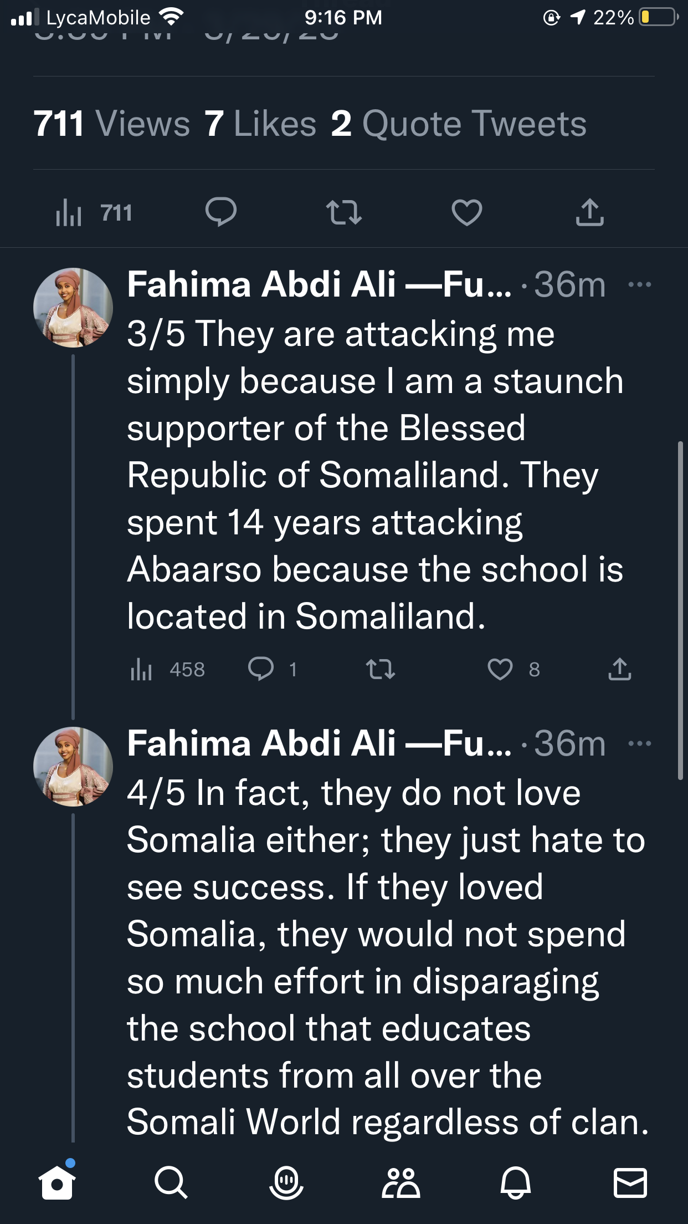
Task: Like the 3/5 thread tweet
Action: point(500,669)
